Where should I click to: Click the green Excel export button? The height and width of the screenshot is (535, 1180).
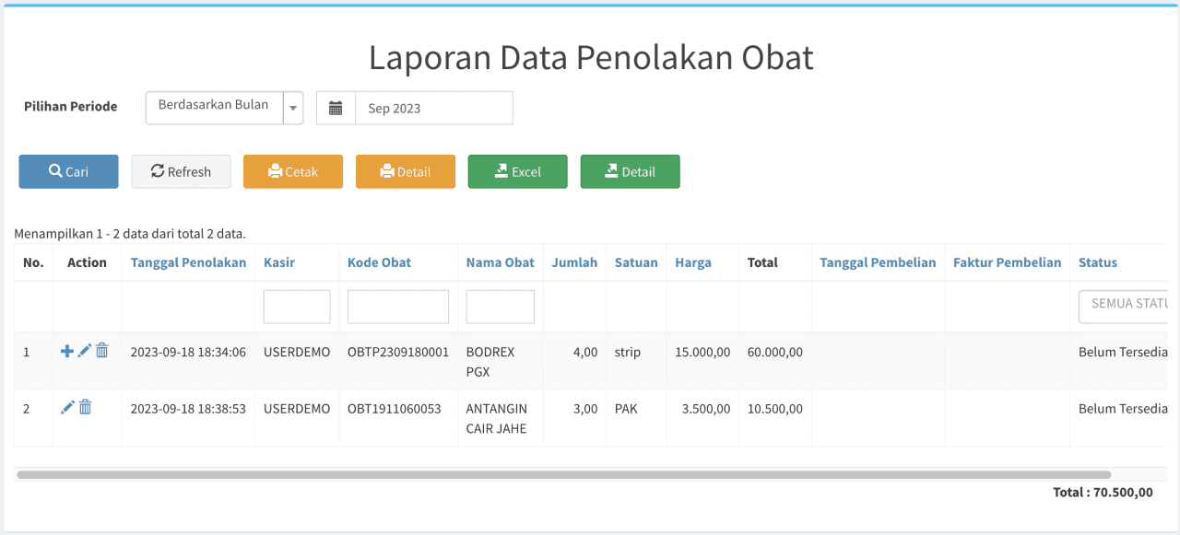518,171
